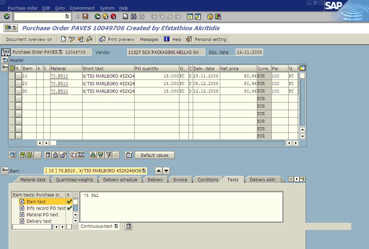Open the tab list icon after Delivery addr

tap(303, 179)
